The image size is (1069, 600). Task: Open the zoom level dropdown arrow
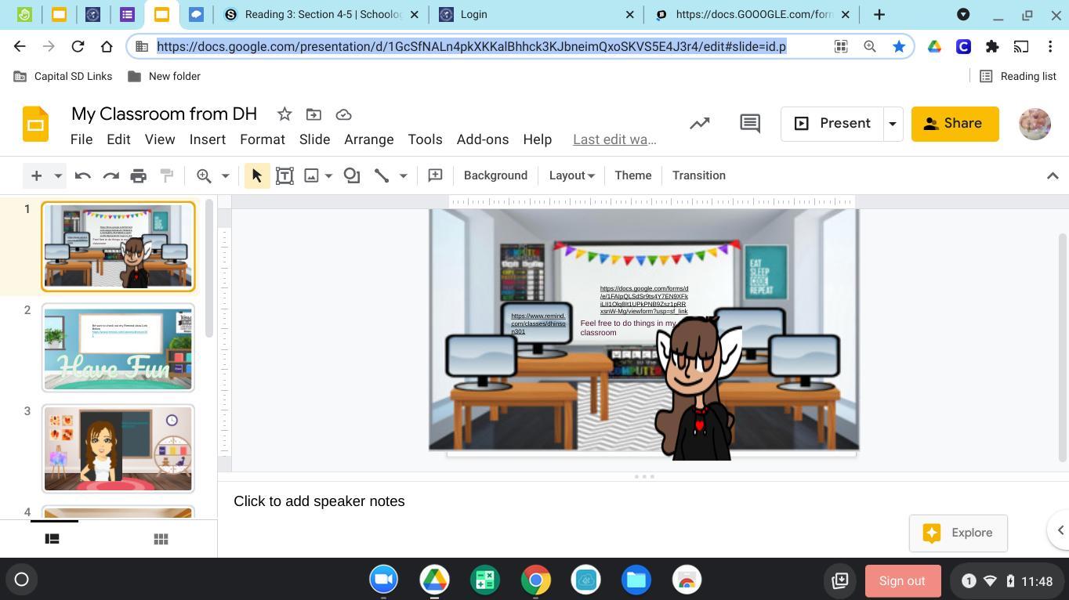225,175
